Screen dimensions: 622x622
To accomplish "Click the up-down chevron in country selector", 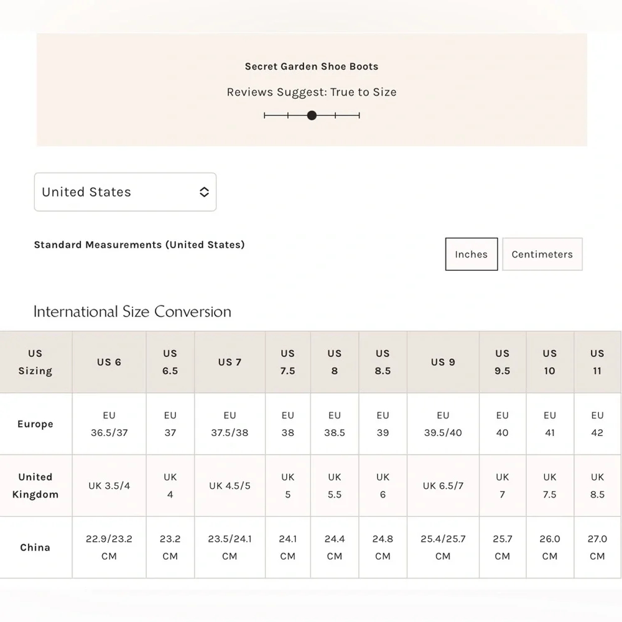I will pos(204,192).
